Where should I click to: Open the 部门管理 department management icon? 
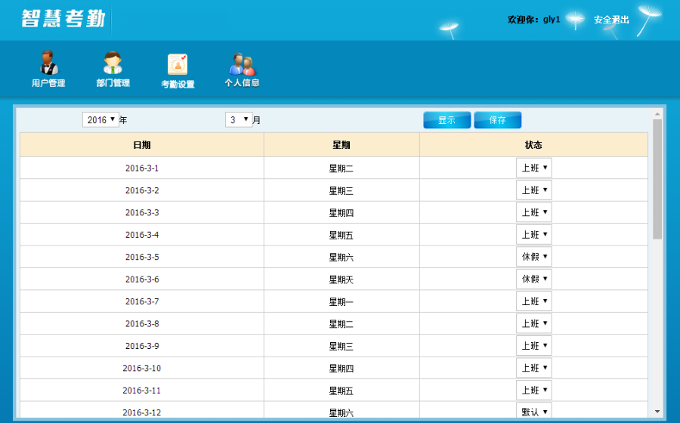pos(113,69)
